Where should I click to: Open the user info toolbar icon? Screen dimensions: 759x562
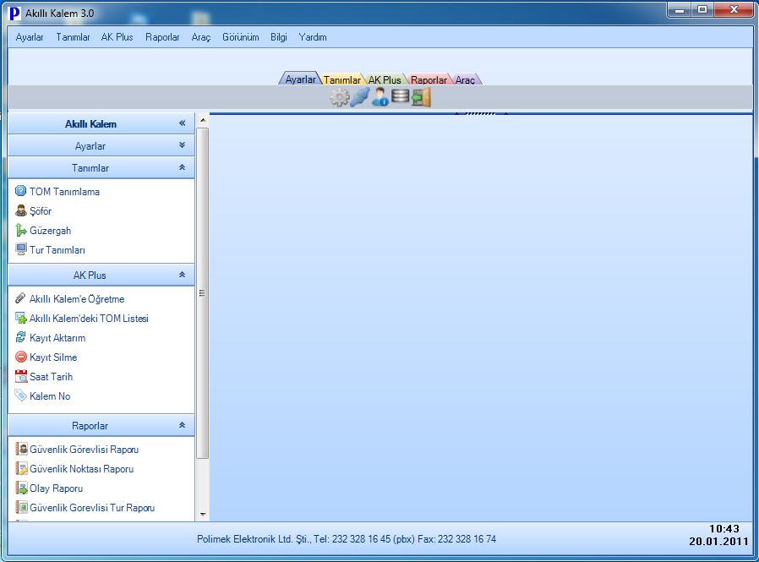(380, 97)
